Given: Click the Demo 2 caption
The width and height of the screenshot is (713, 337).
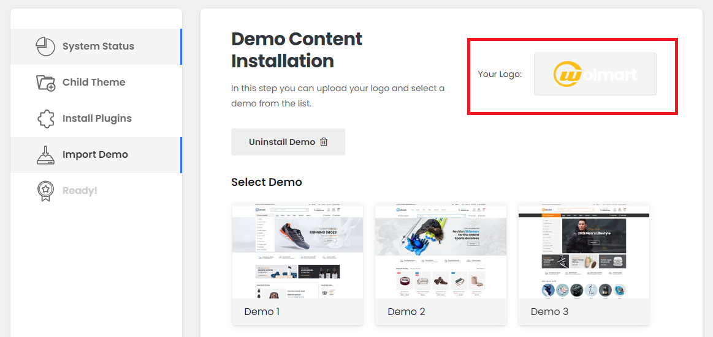Looking at the screenshot, I should tap(406, 311).
